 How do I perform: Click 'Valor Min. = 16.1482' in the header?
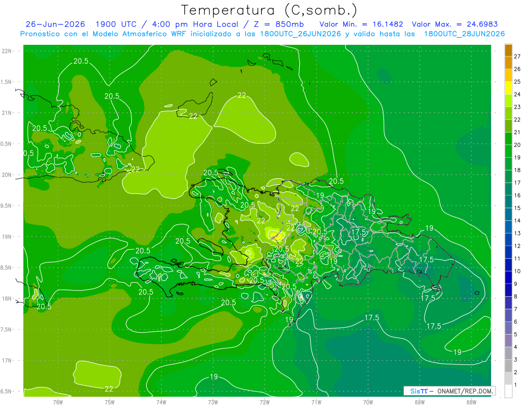361,24
